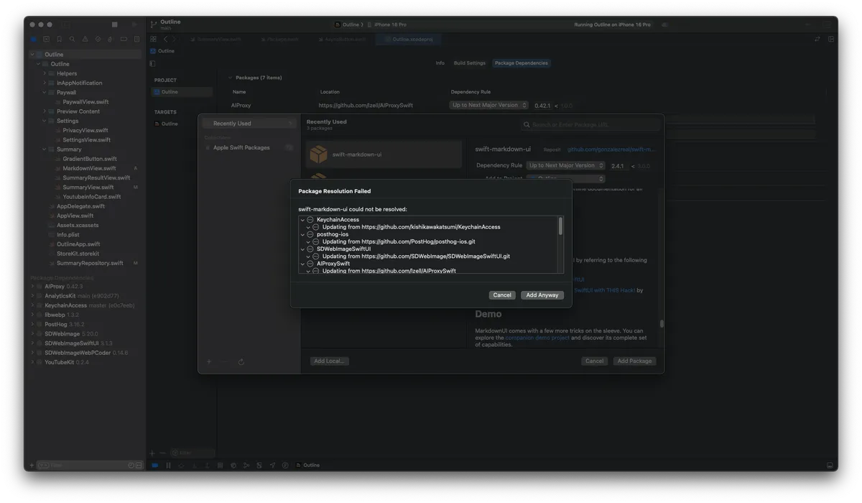Open SummaryRepository.swift in the navigator
Viewport: 862px width, 503px height.
(x=90, y=263)
